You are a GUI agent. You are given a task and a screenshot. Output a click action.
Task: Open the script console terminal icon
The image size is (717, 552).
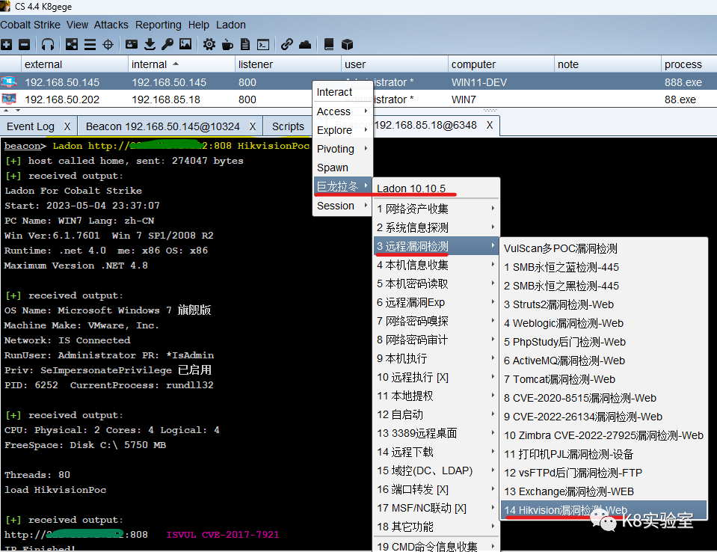262,45
